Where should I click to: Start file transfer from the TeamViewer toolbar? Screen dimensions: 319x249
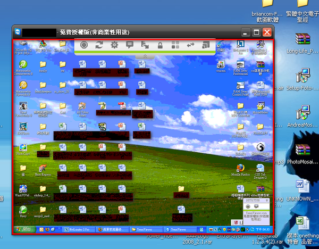click(145, 45)
